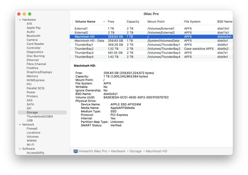Click the yellow minimize window button
This screenshot has width=248, height=175.
coord(24,14)
